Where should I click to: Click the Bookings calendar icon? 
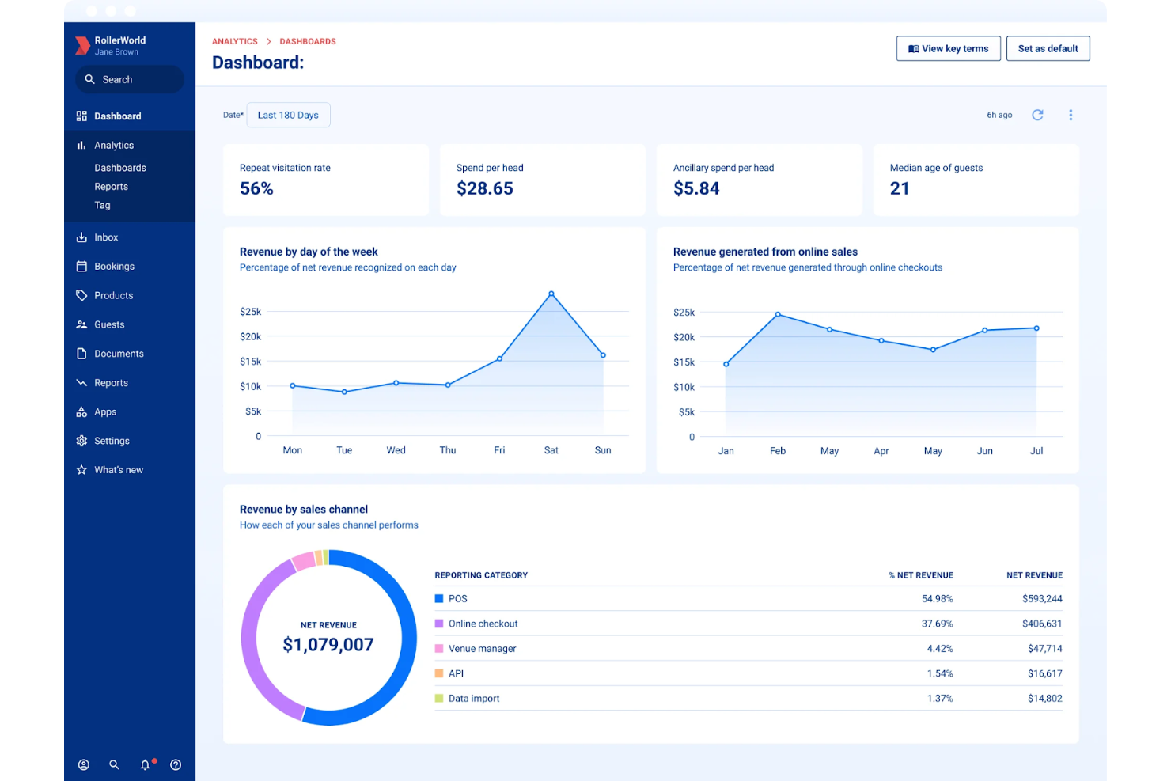pos(81,267)
